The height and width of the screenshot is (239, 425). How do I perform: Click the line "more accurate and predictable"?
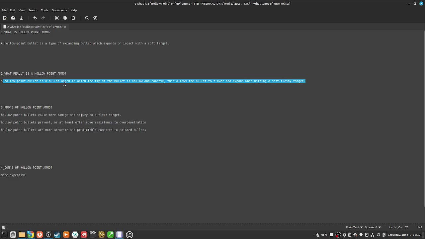(x=73, y=130)
